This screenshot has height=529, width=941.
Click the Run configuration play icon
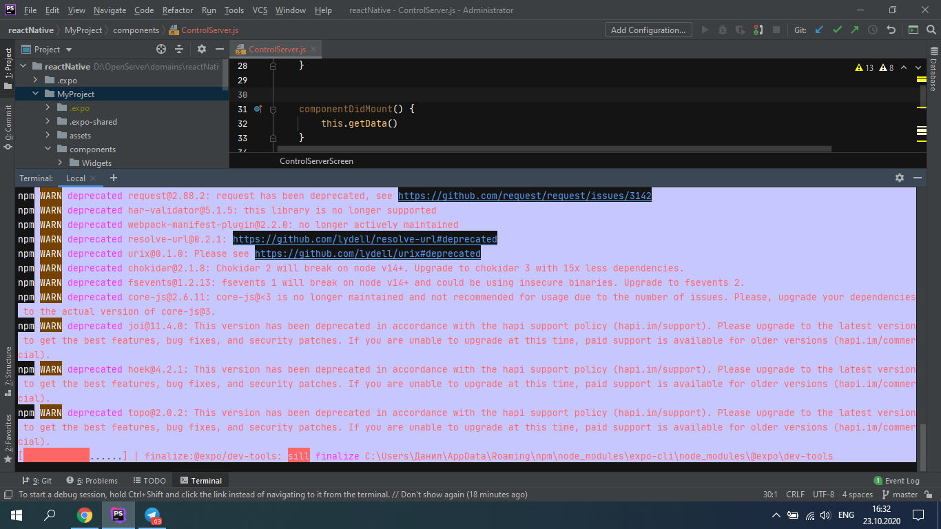(x=704, y=30)
